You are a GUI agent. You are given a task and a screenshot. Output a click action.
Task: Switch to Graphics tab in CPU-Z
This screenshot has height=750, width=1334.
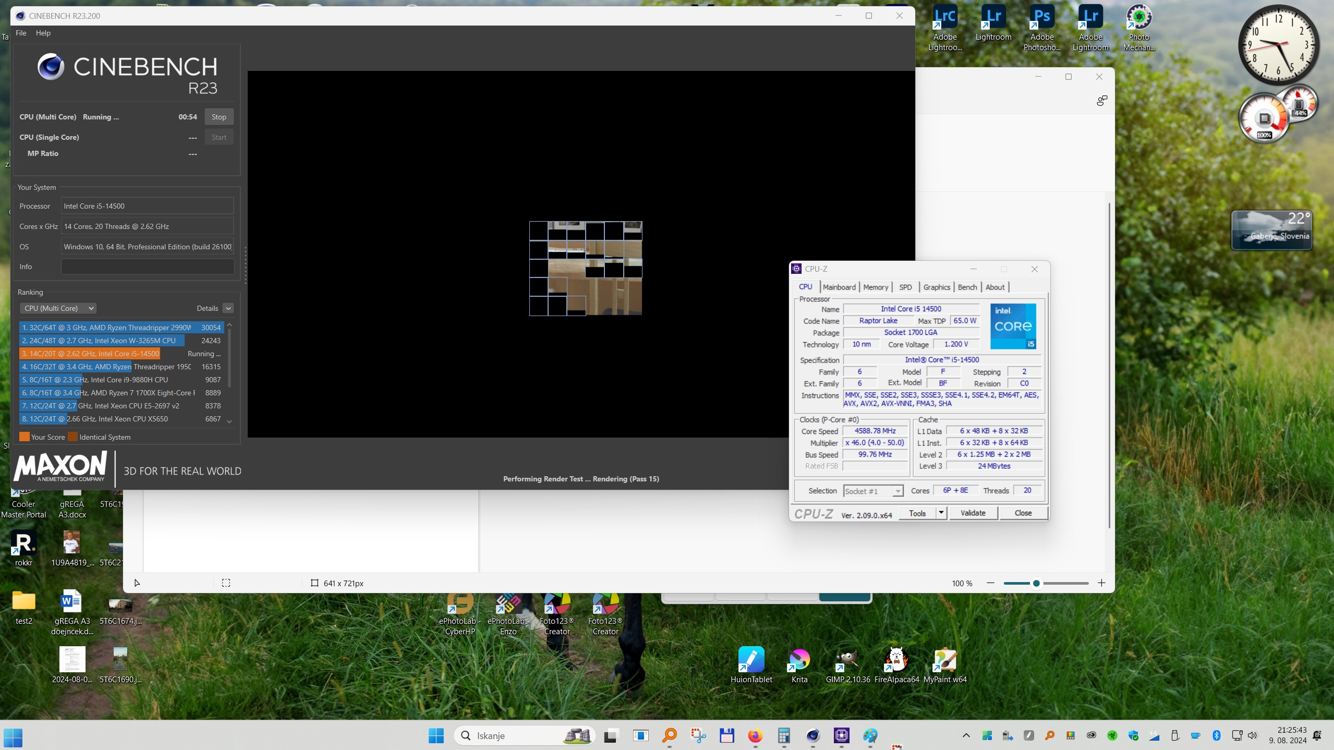[937, 287]
